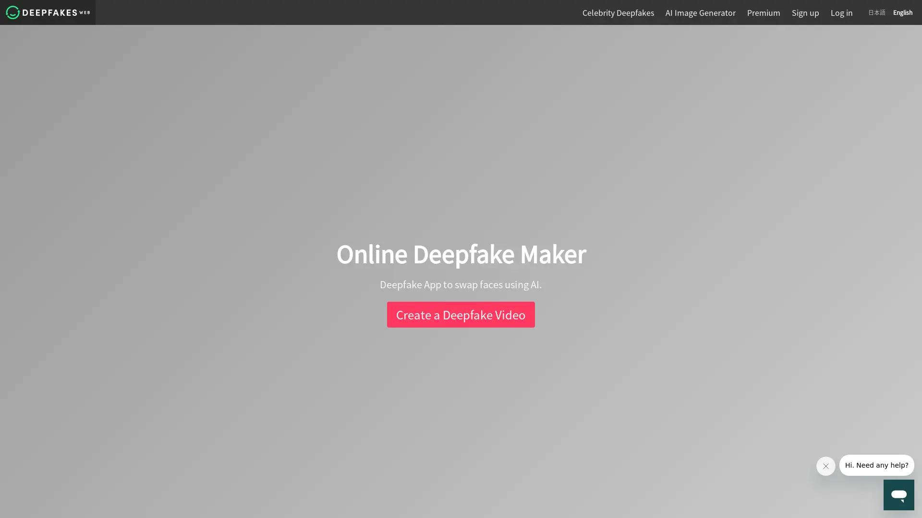Open the Premium plans link

point(763,13)
